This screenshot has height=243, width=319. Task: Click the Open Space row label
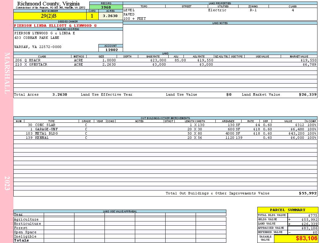[25, 232]
